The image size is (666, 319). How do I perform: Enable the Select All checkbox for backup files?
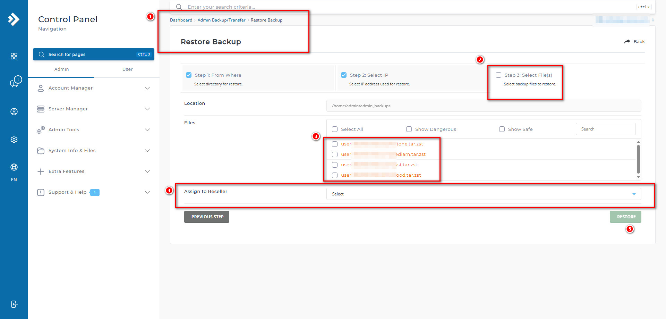coord(334,129)
